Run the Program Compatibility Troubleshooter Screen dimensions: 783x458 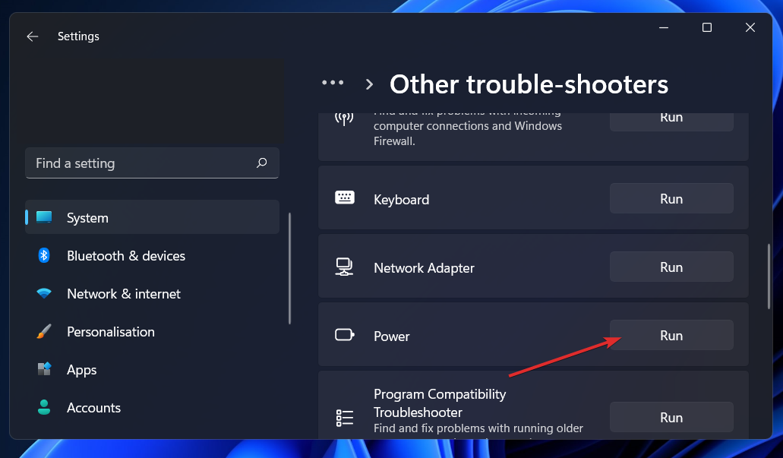671,417
